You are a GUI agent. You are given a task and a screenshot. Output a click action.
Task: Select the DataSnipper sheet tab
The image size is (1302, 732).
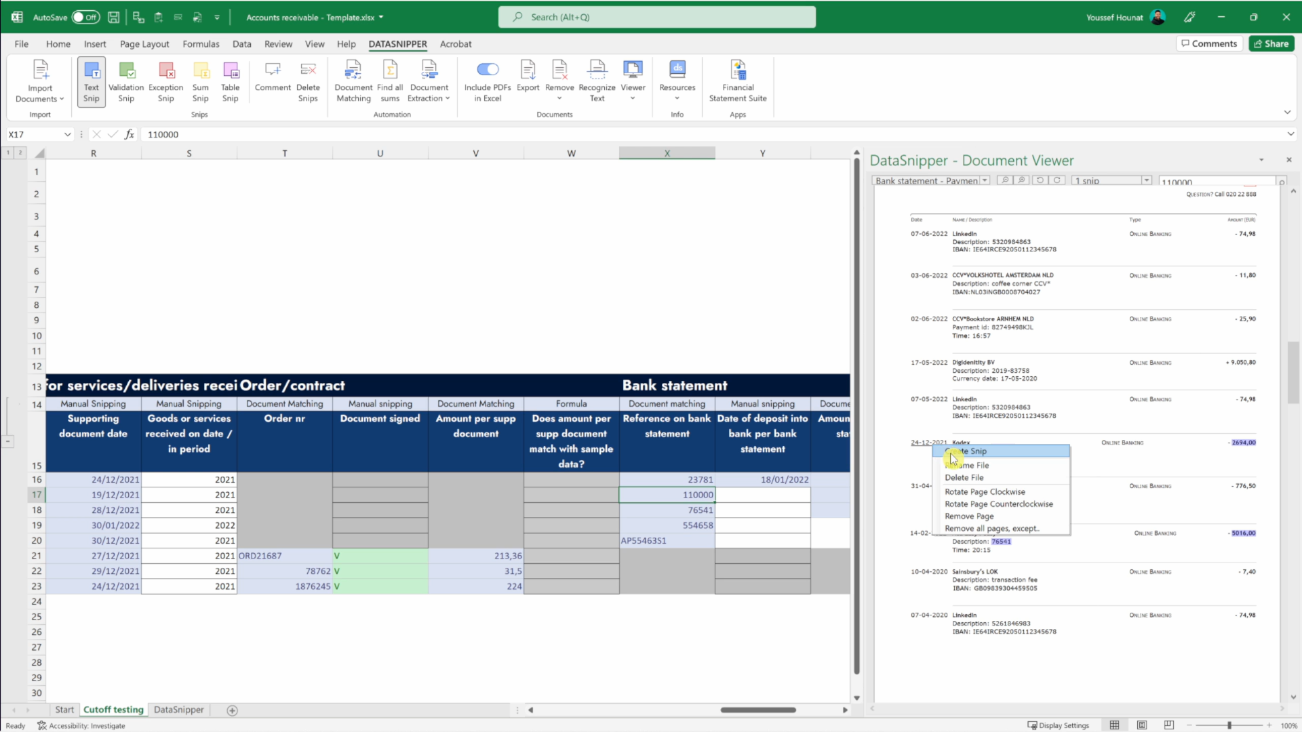(178, 710)
